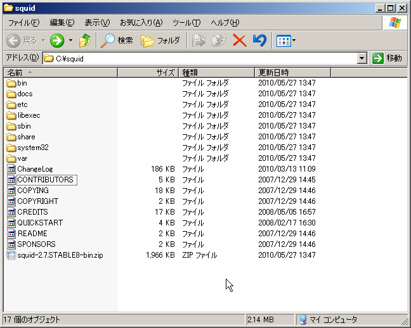
Task: Click the Copy To folder icon
Action: 219,41
